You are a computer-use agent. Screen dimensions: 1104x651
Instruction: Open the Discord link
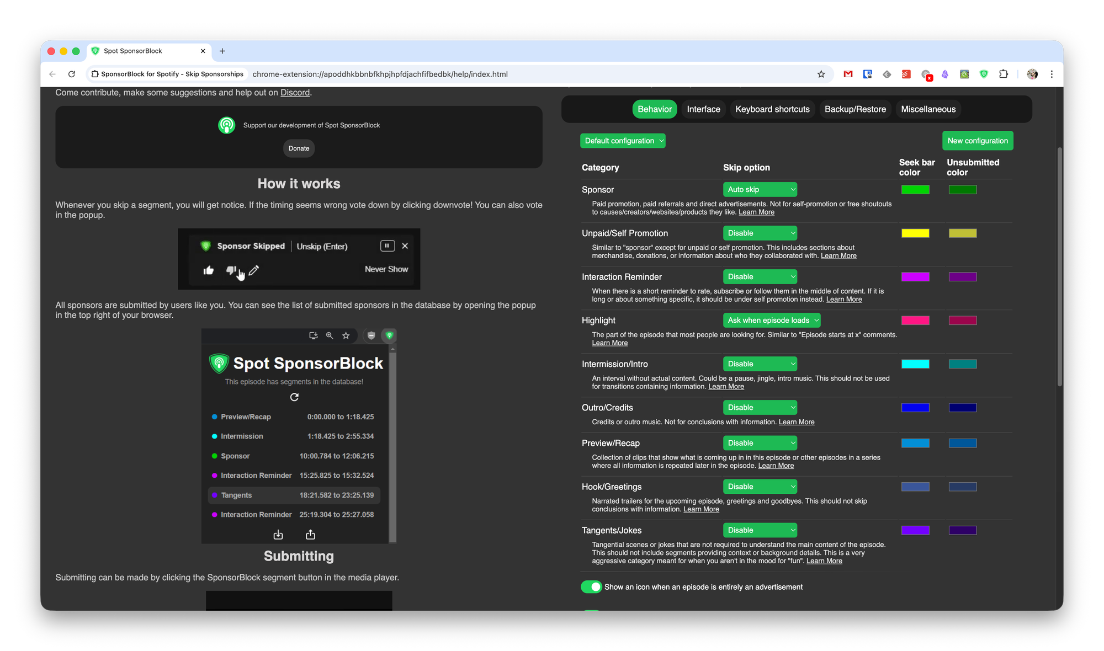click(295, 93)
